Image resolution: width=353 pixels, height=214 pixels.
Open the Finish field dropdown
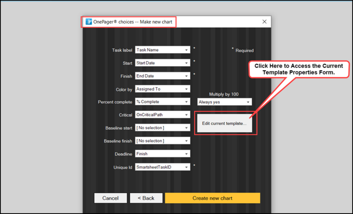pyautogui.click(x=162, y=76)
